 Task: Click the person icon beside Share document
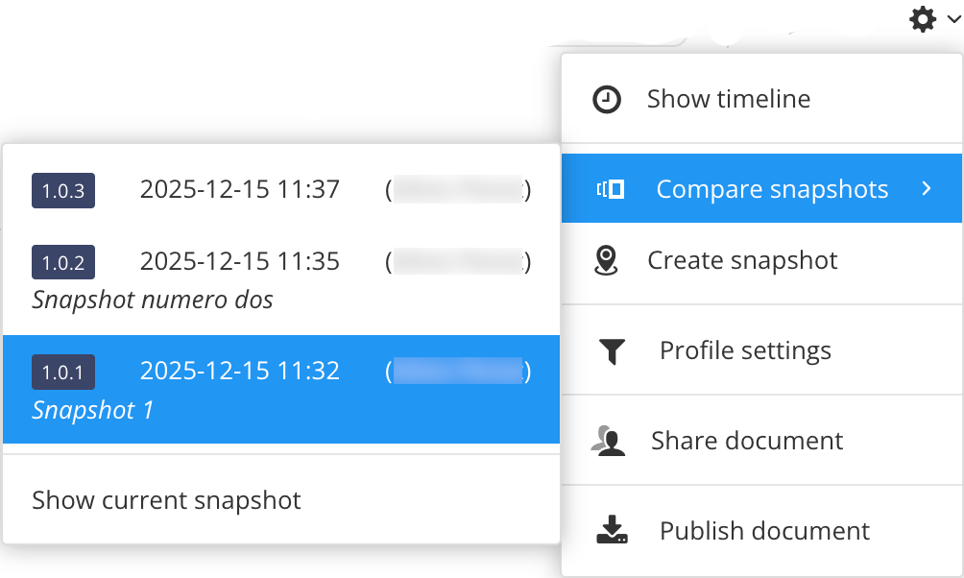point(607,440)
